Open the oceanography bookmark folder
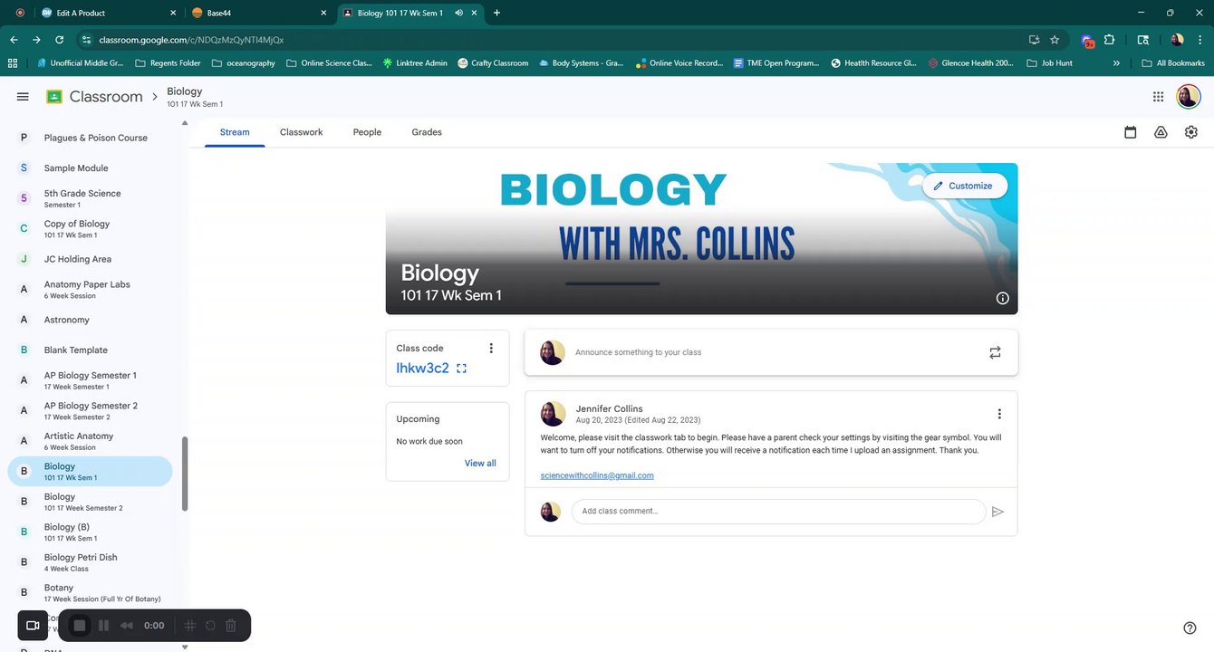The height and width of the screenshot is (652, 1214). coord(243,63)
